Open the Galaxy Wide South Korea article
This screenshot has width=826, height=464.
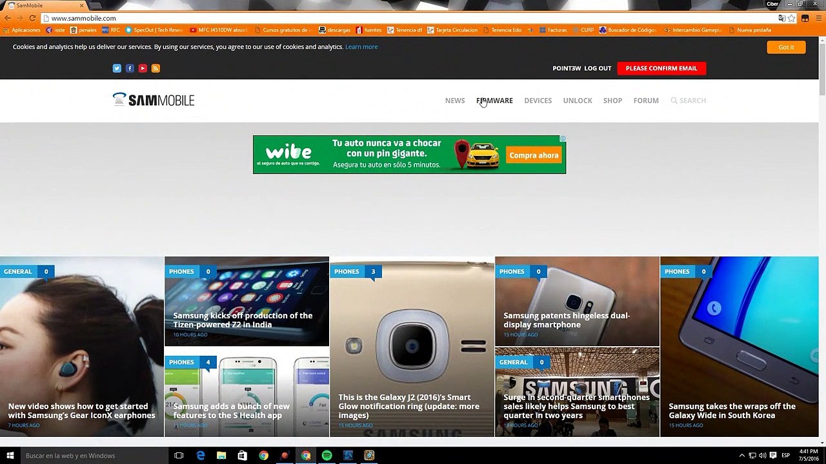732,411
